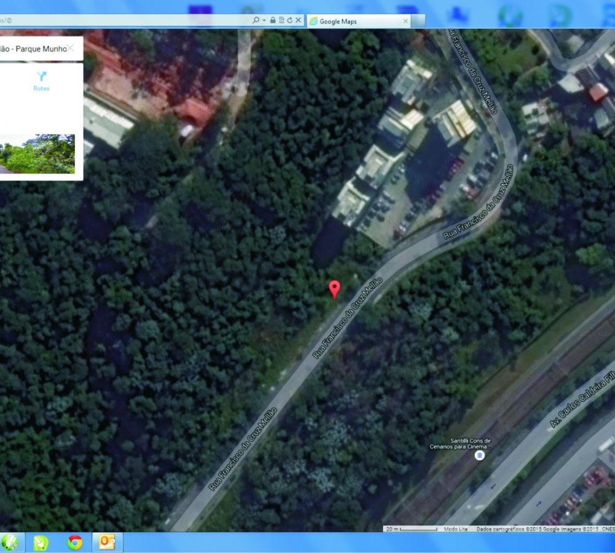Refresh the page using the reload icon

(289, 20)
